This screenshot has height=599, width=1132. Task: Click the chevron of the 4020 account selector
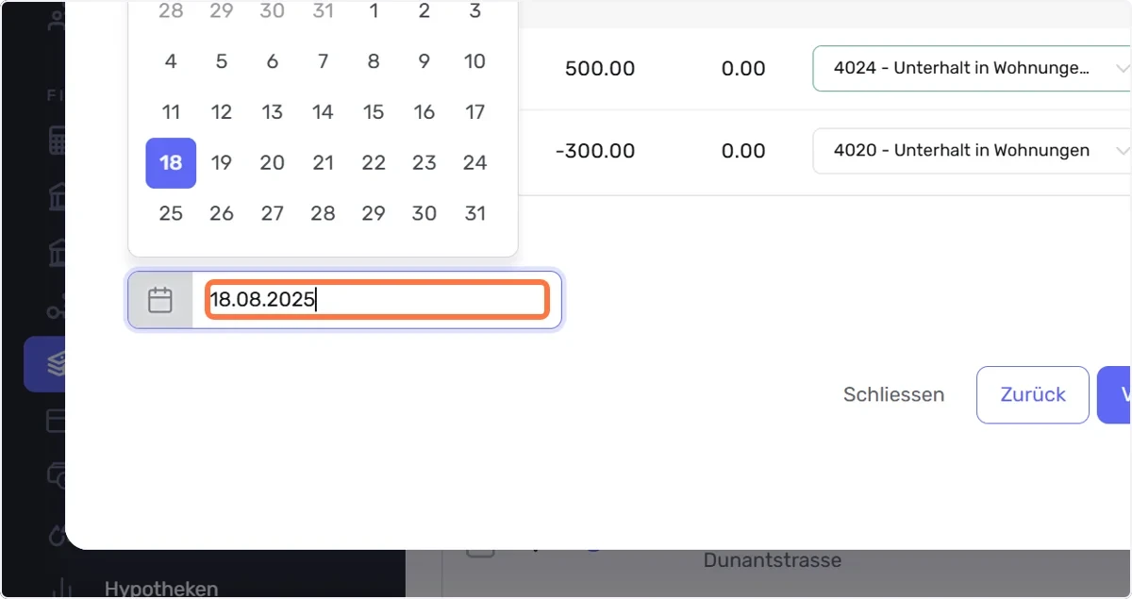[x=1122, y=150]
